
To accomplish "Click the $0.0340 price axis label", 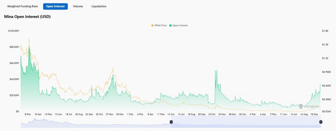I will click(326, 111).
